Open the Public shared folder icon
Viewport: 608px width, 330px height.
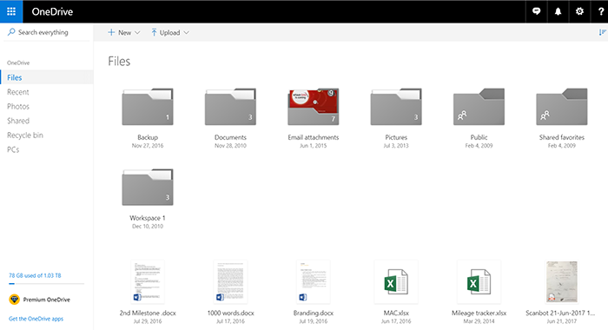(479, 107)
